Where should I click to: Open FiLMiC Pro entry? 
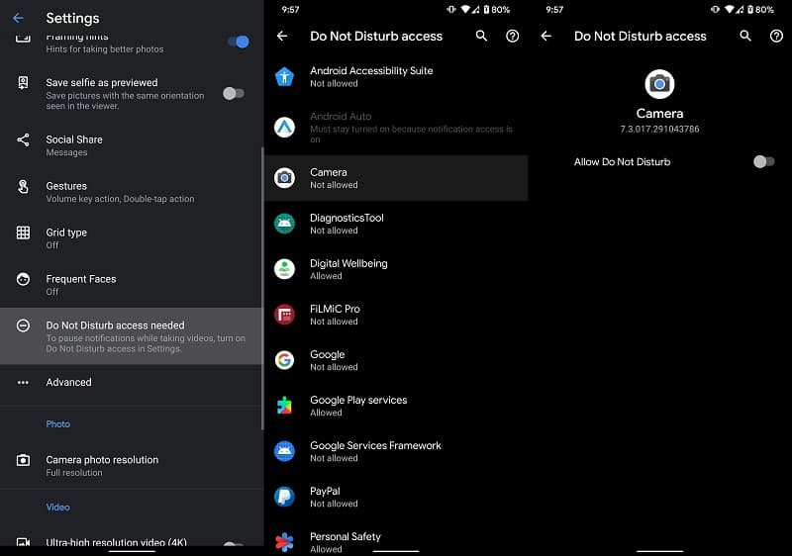click(396, 315)
